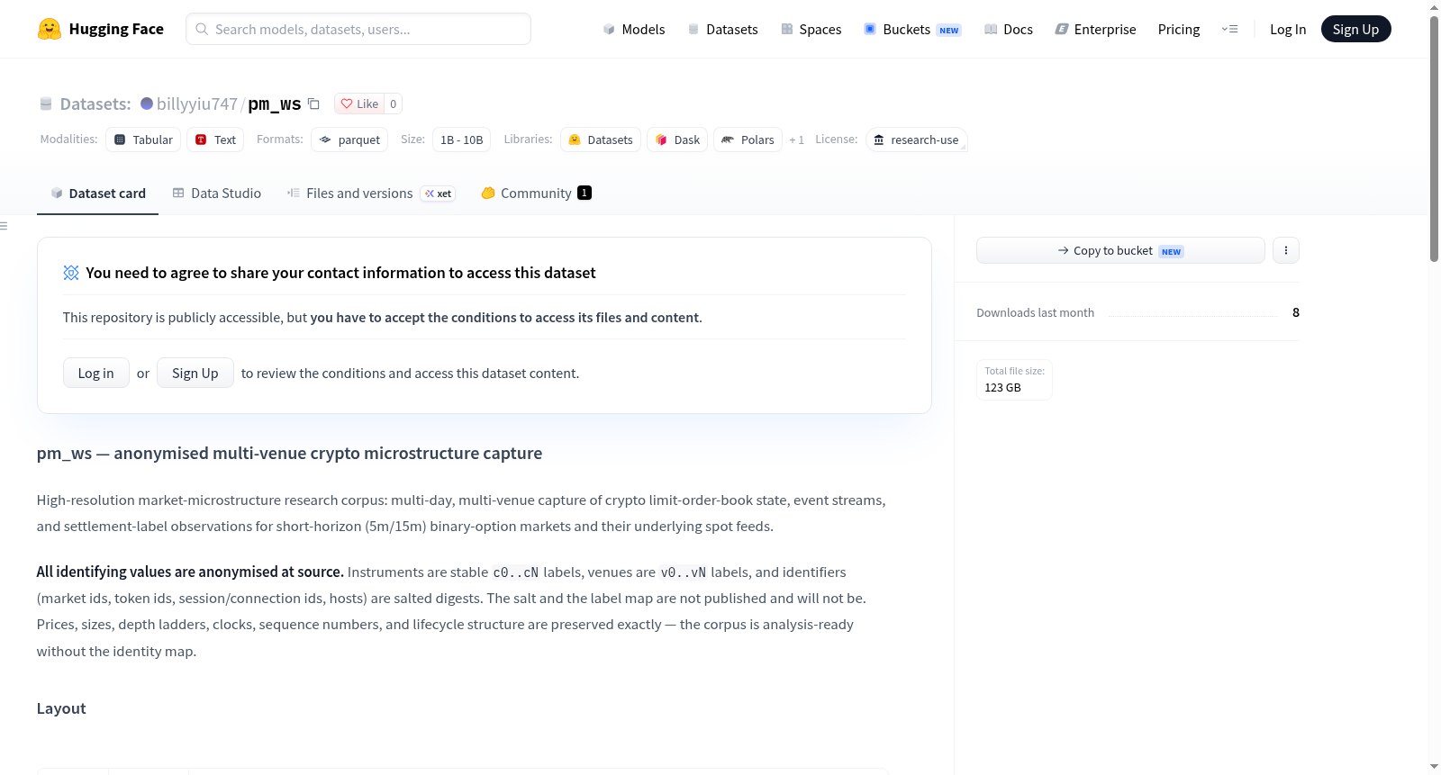Click Log In in the header
Screen dimensions: 1441x775
(1288, 29)
